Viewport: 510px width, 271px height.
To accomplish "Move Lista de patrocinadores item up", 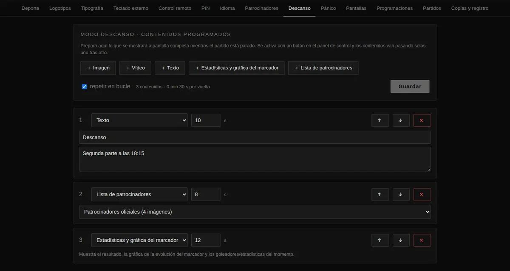I will tap(380, 195).
